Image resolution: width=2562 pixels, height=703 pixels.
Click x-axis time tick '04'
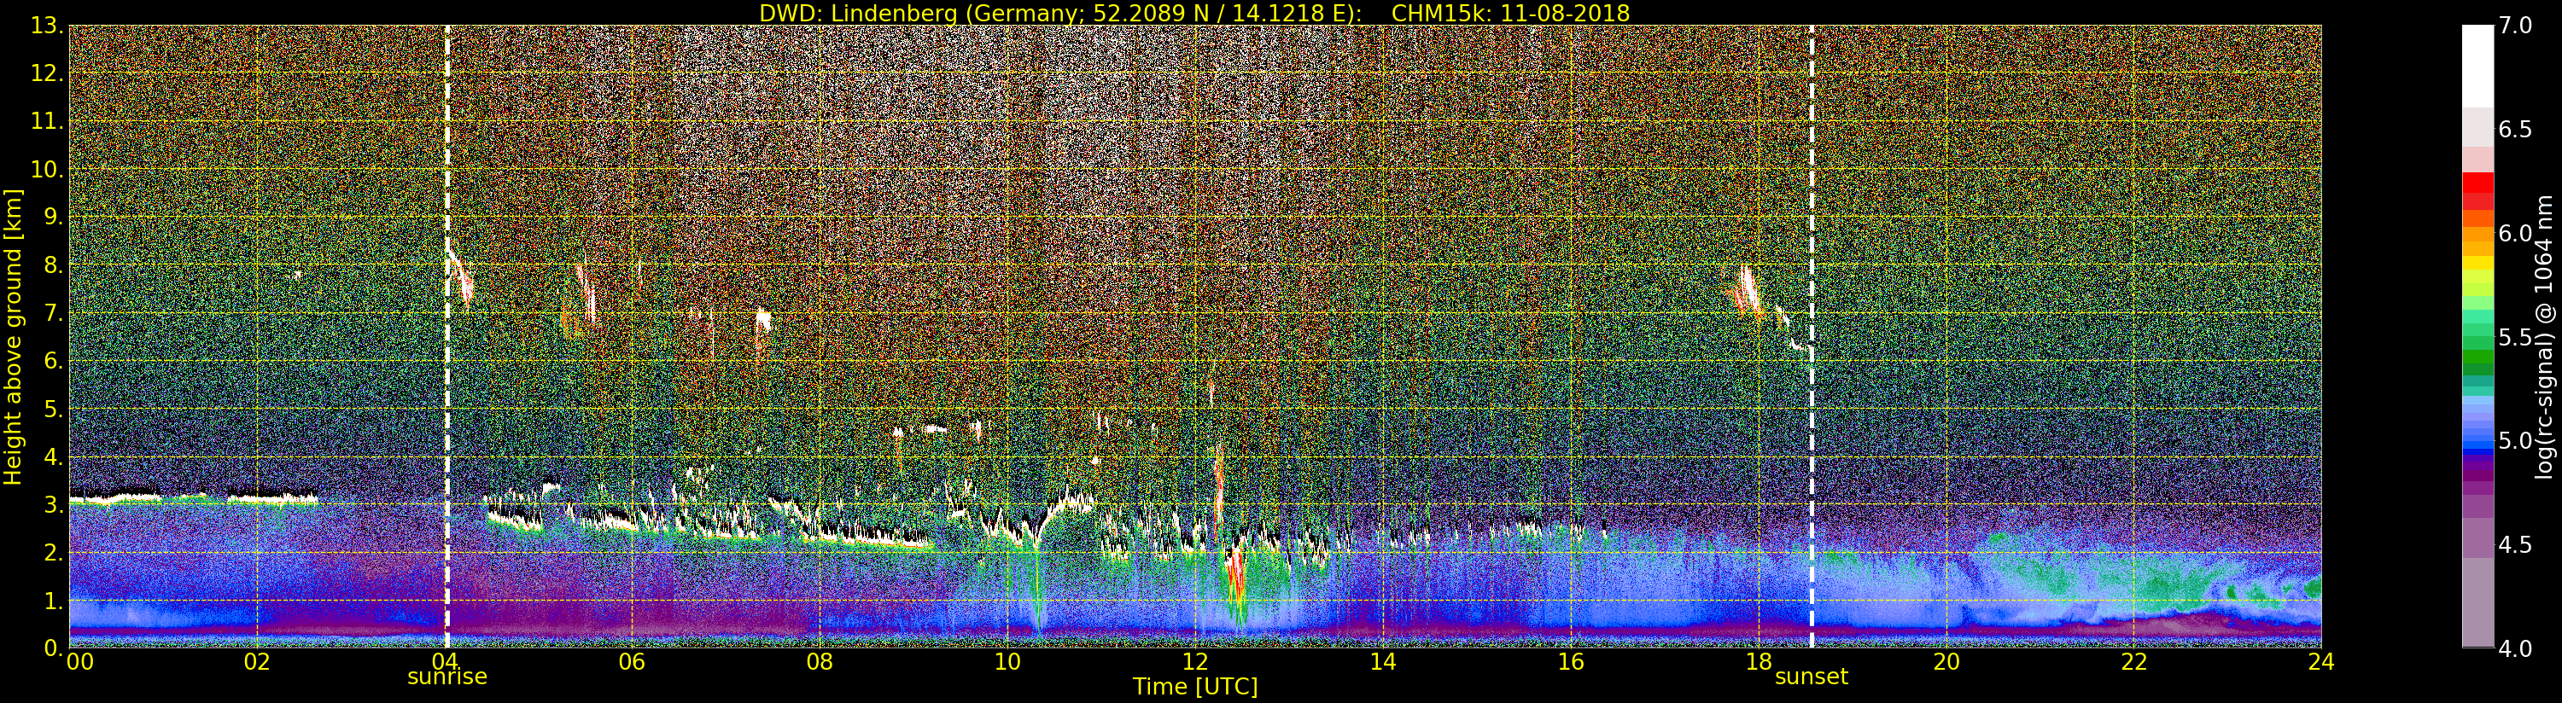[x=445, y=661]
